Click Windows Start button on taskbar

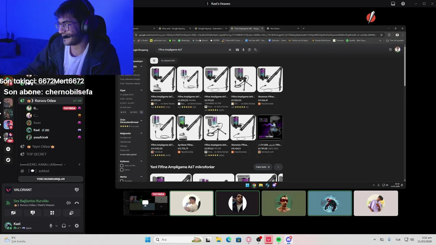147,240
